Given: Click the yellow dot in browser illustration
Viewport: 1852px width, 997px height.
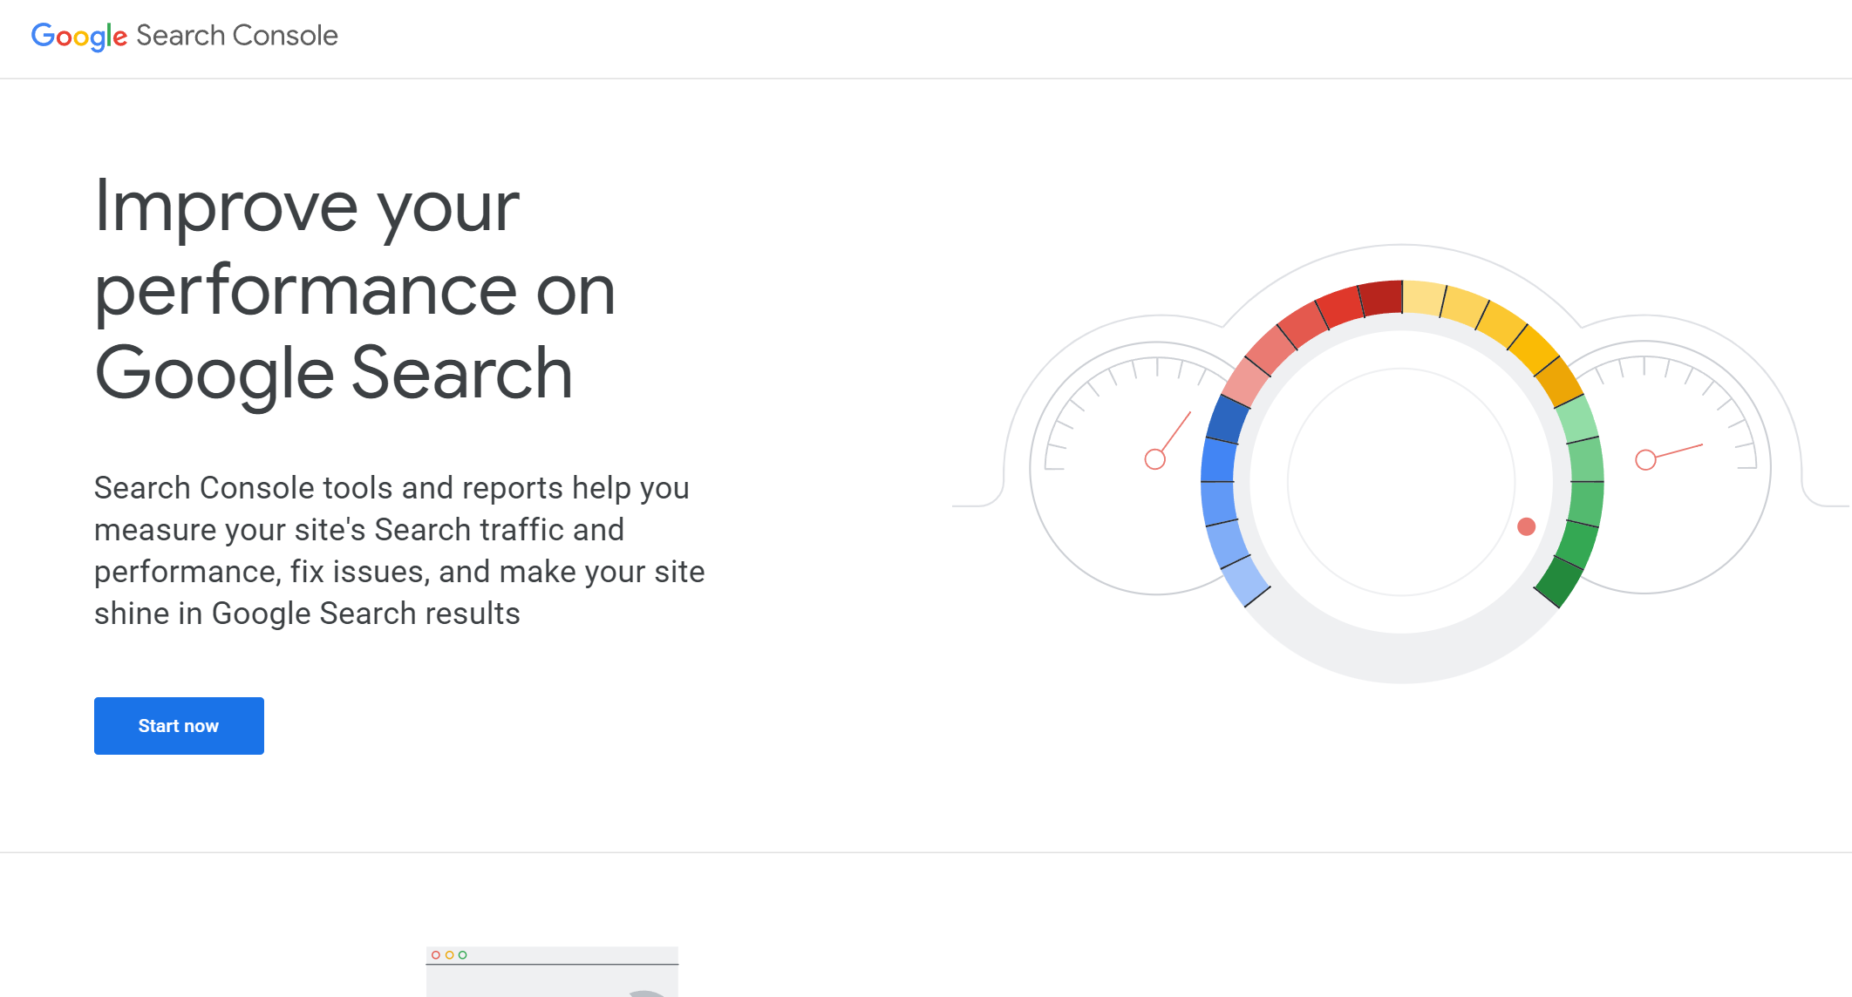Looking at the screenshot, I should [449, 955].
